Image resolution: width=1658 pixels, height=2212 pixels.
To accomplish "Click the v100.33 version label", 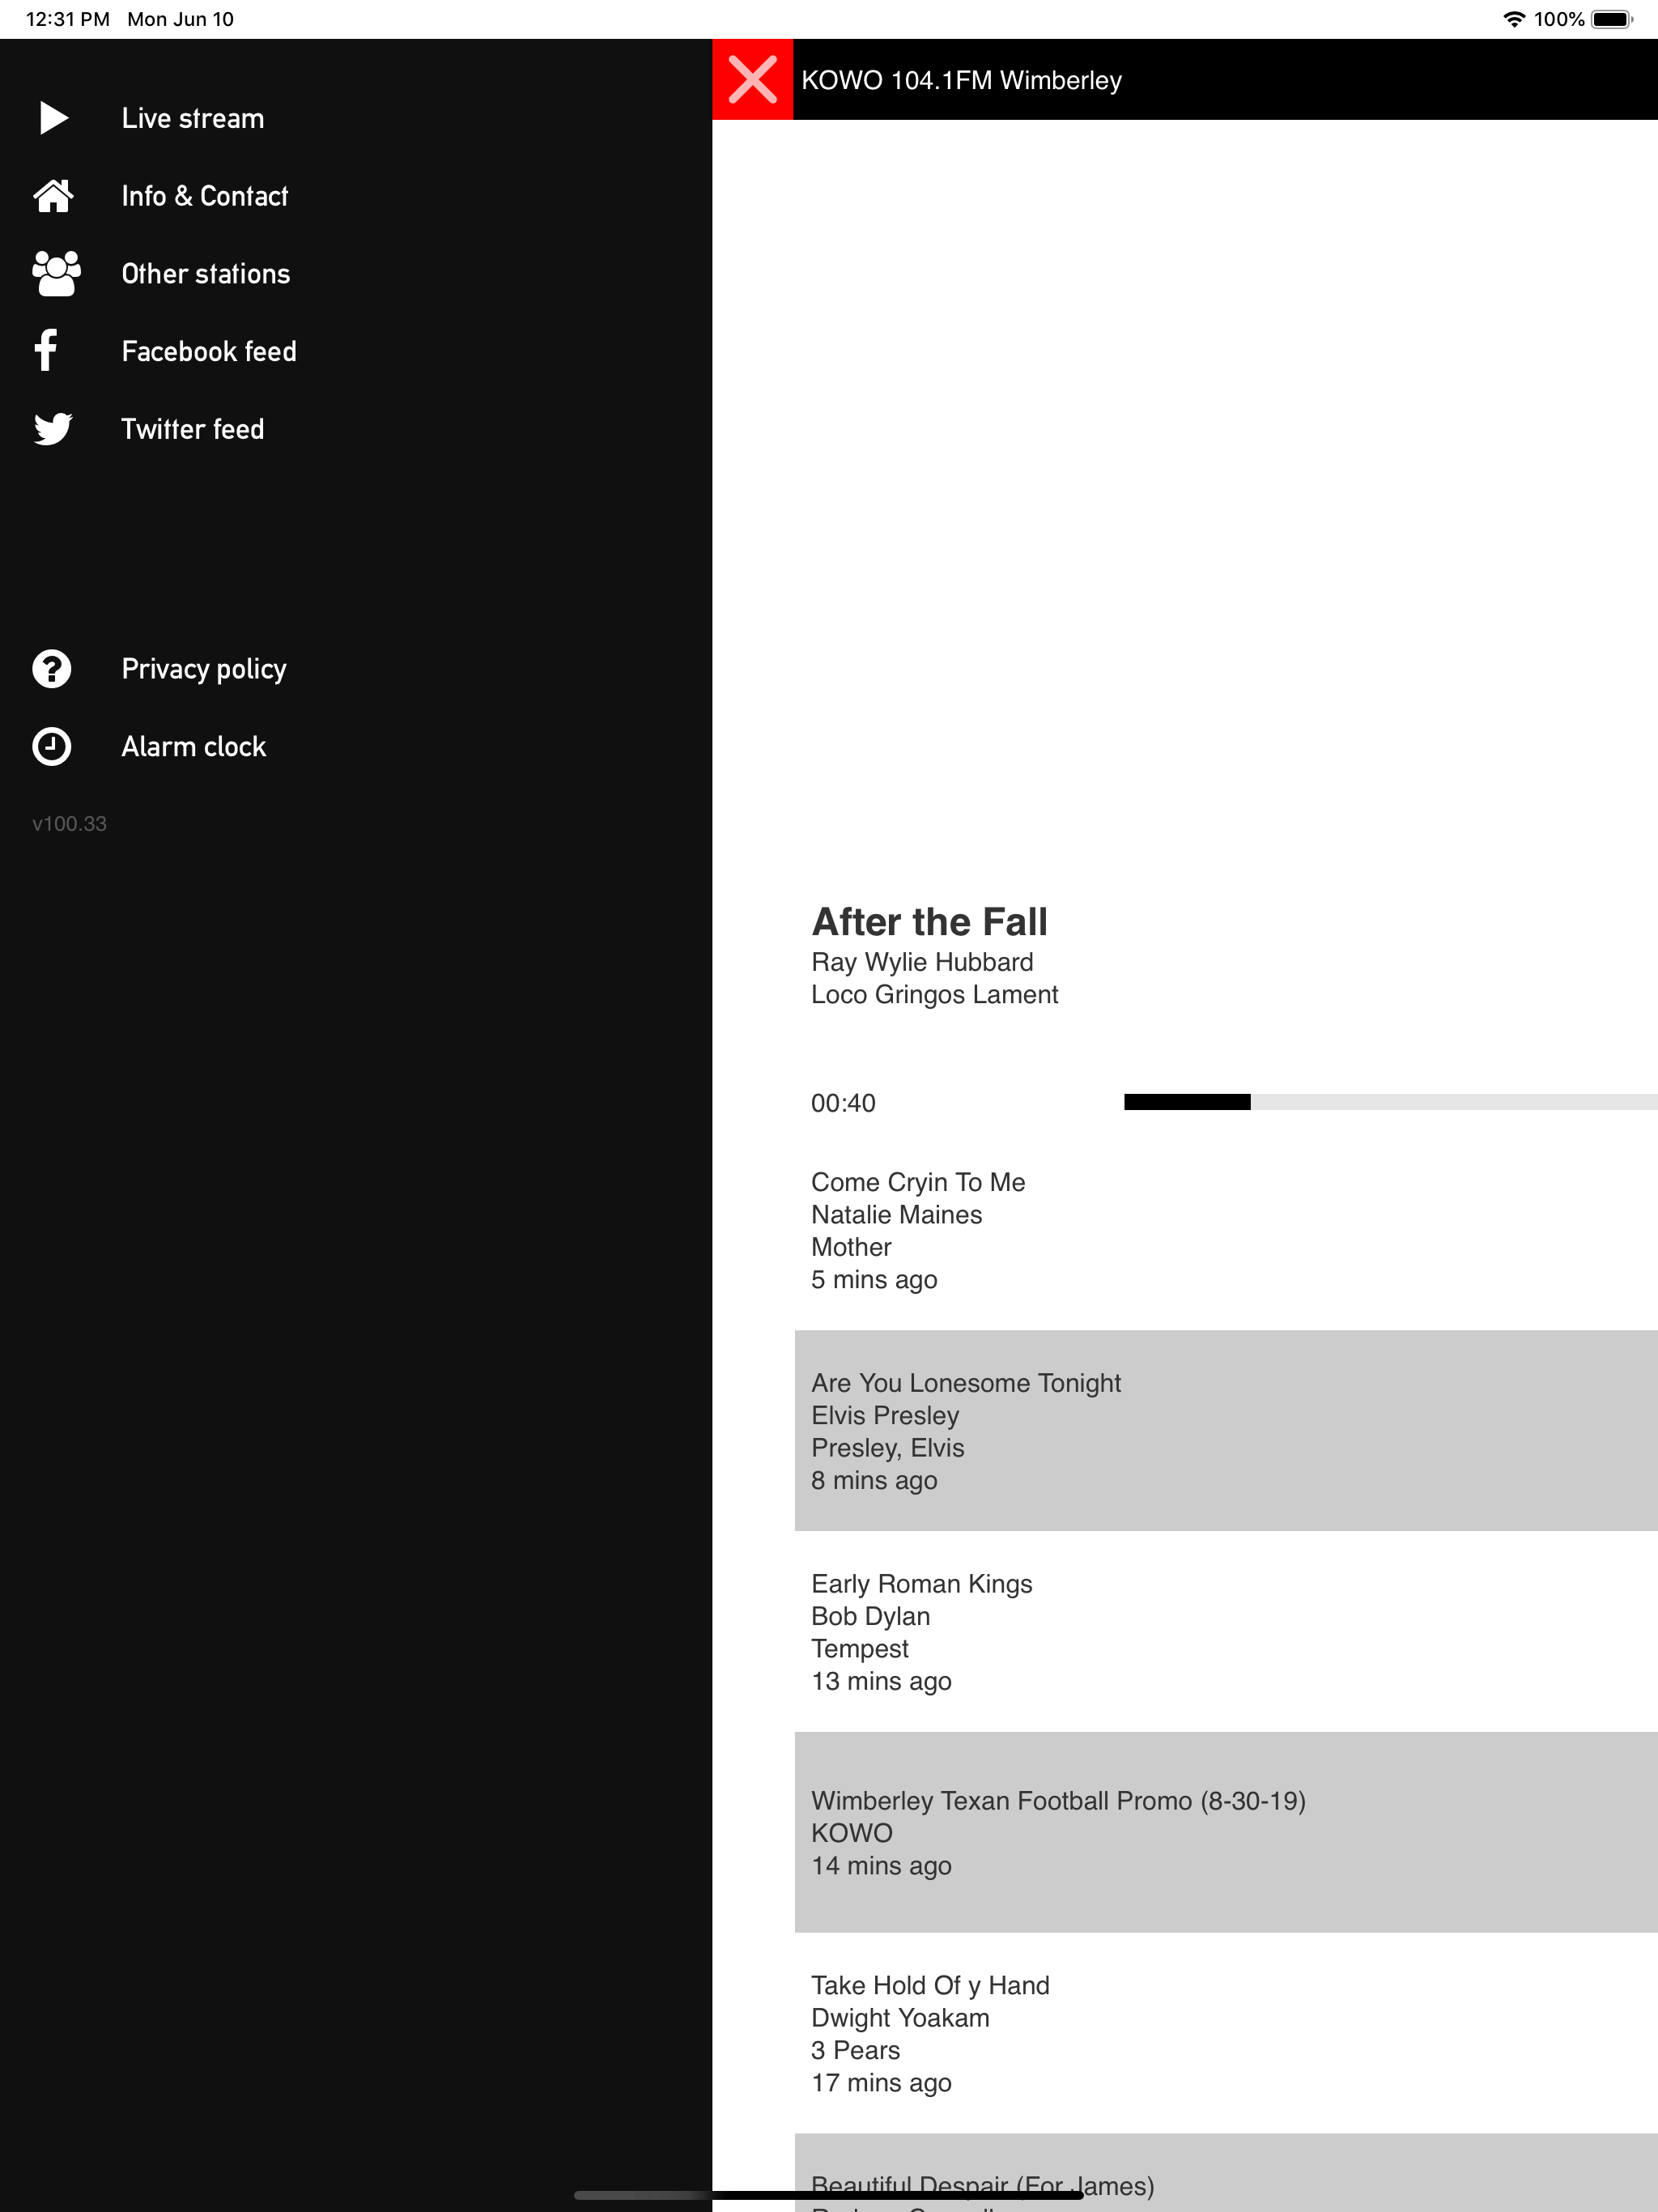I will pos(69,824).
